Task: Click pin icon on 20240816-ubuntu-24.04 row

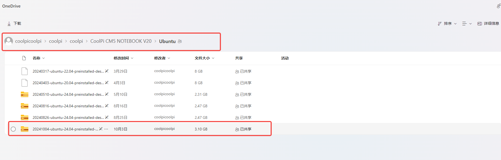Action: point(107,106)
